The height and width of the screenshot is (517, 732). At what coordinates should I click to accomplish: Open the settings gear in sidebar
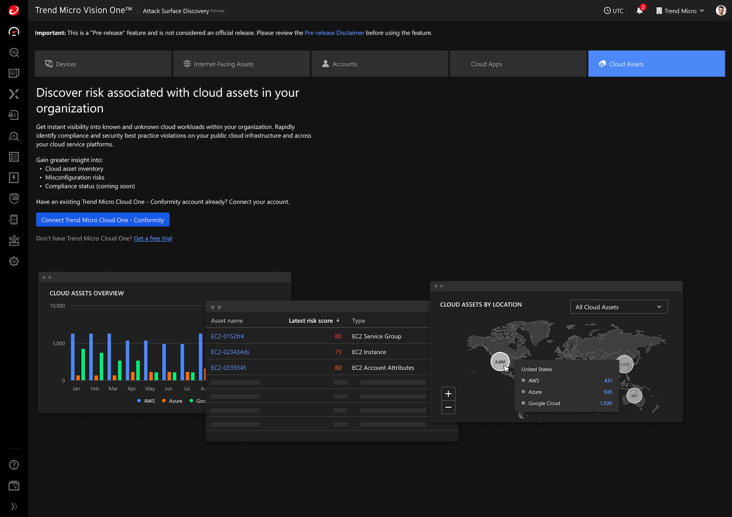pos(14,261)
